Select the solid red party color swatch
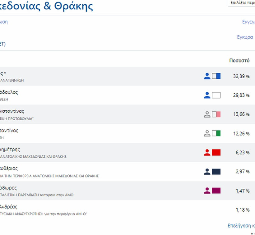Viewport: 255px width, 235px height. [216, 152]
